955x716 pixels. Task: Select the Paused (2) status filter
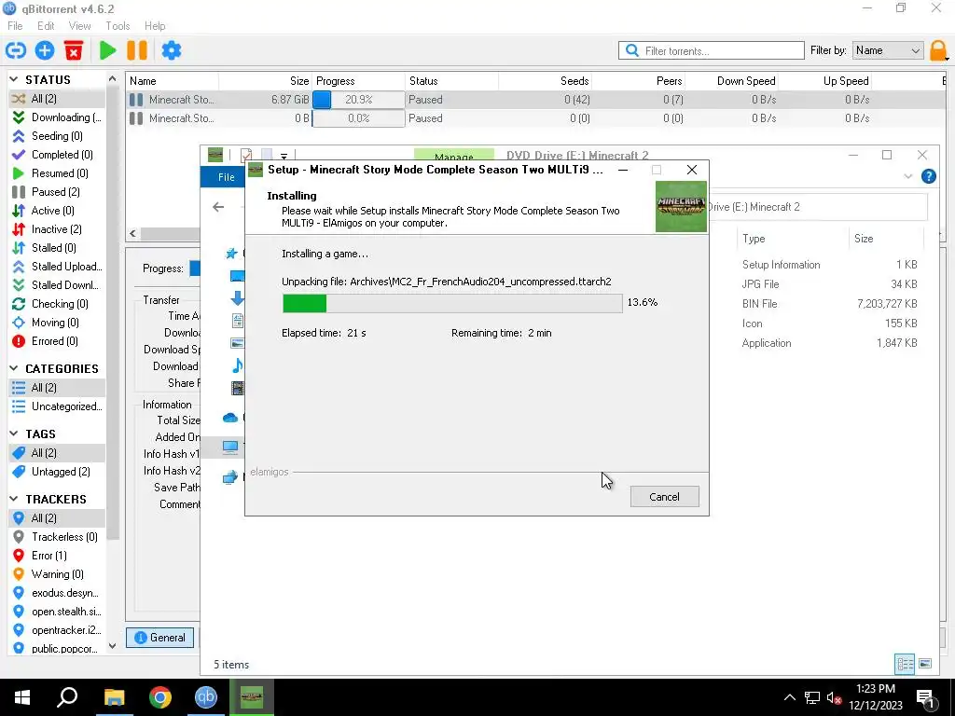57,192
